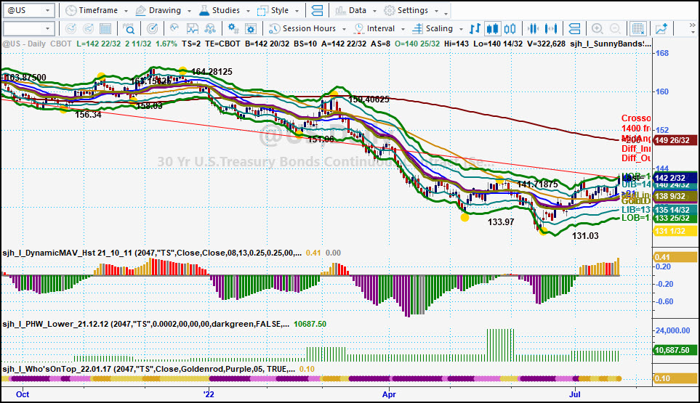Open the @US symbol combo box
The width and height of the screenshot is (700, 403).
[28, 10]
